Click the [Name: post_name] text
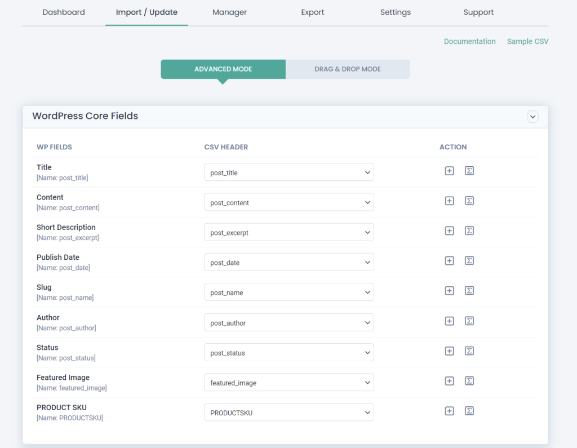Viewport: 577px width, 448px height. [x=65, y=298]
